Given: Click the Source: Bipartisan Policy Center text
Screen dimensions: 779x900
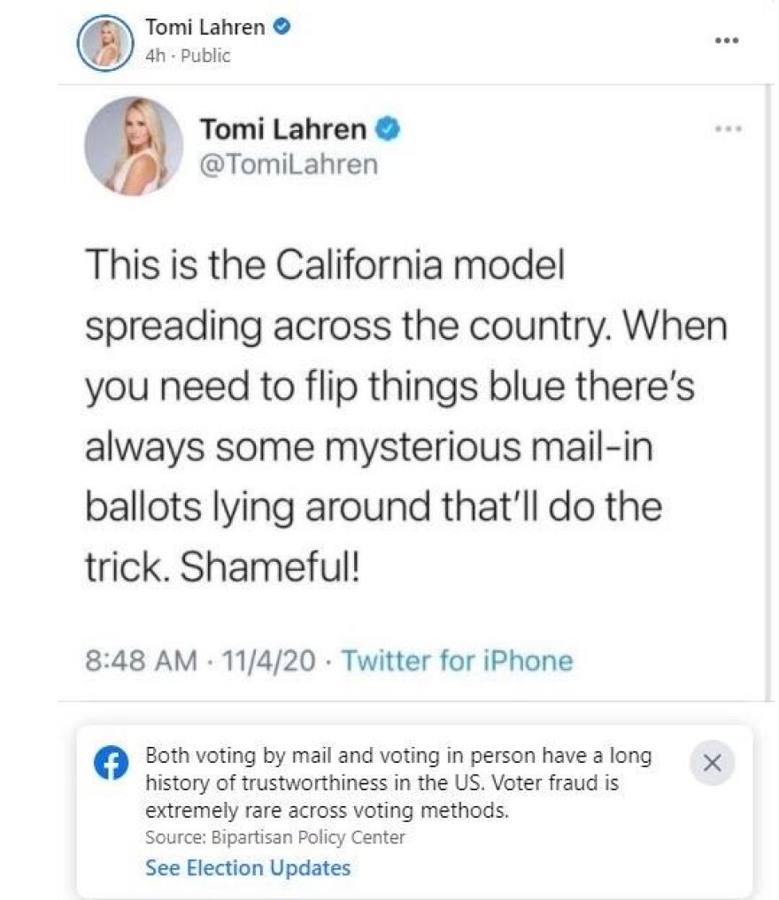Looking at the screenshot, I should (x=274, y=837).
